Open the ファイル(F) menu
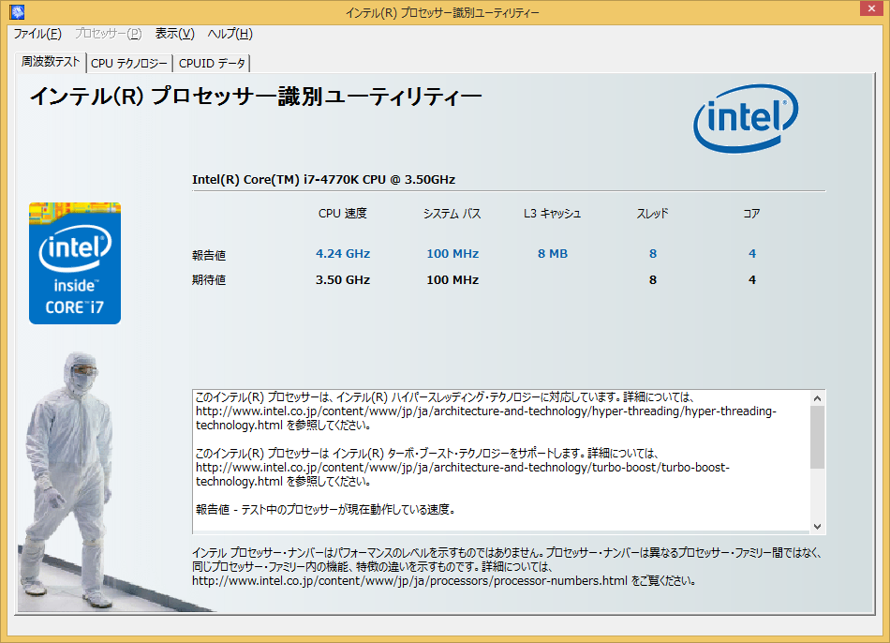The width and height of the screenshot is (890, 643). tap(37, 34)
